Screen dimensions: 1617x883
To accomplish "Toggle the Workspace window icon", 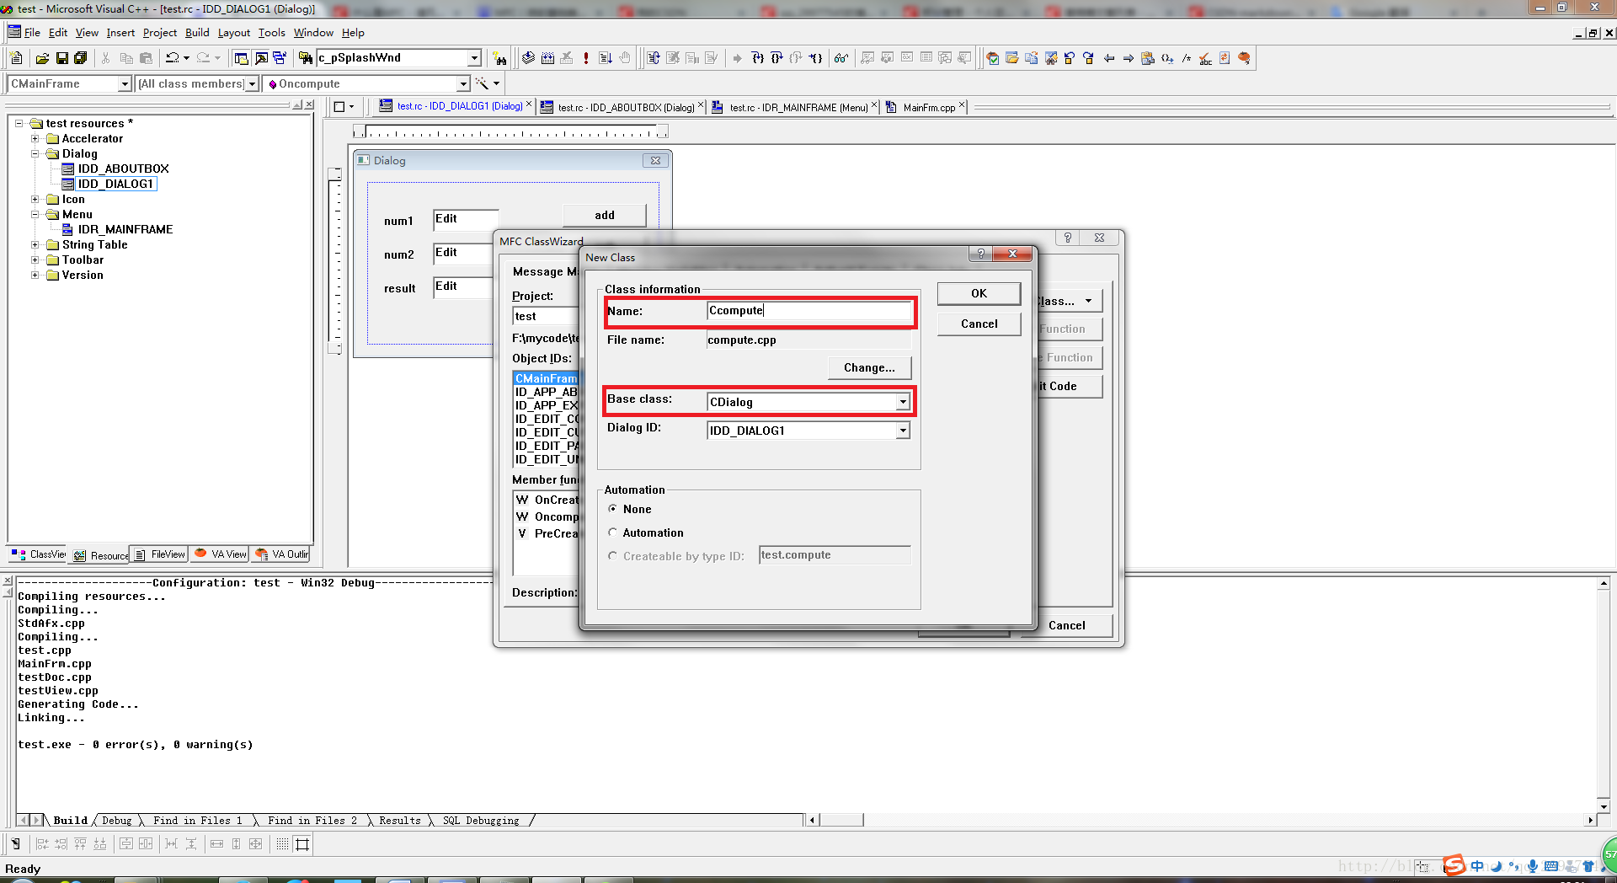I will tap(242, 58).
